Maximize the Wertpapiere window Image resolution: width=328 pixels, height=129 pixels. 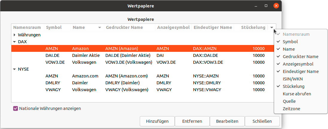[266, 6]
